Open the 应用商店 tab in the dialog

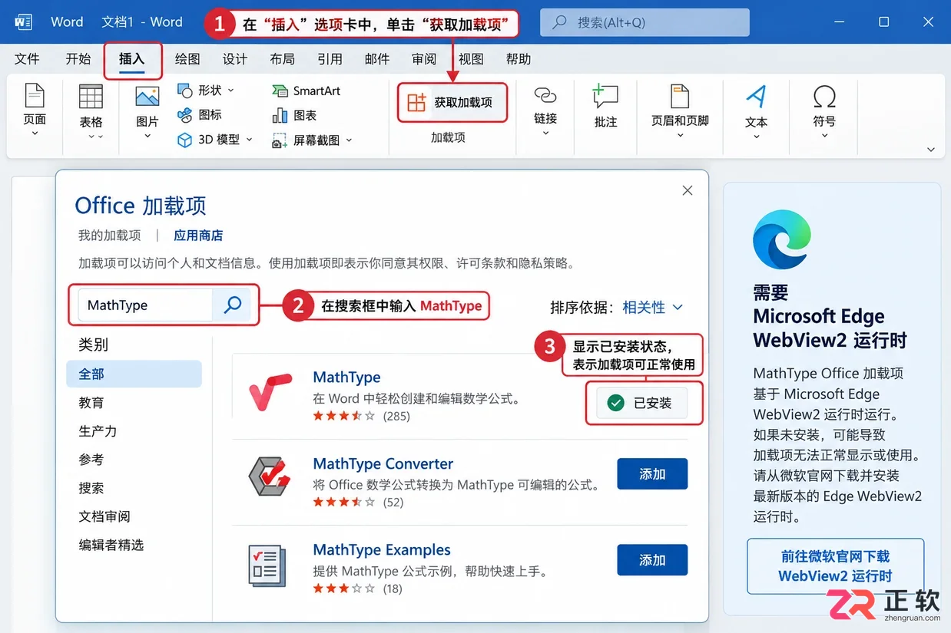click(198, 236)
